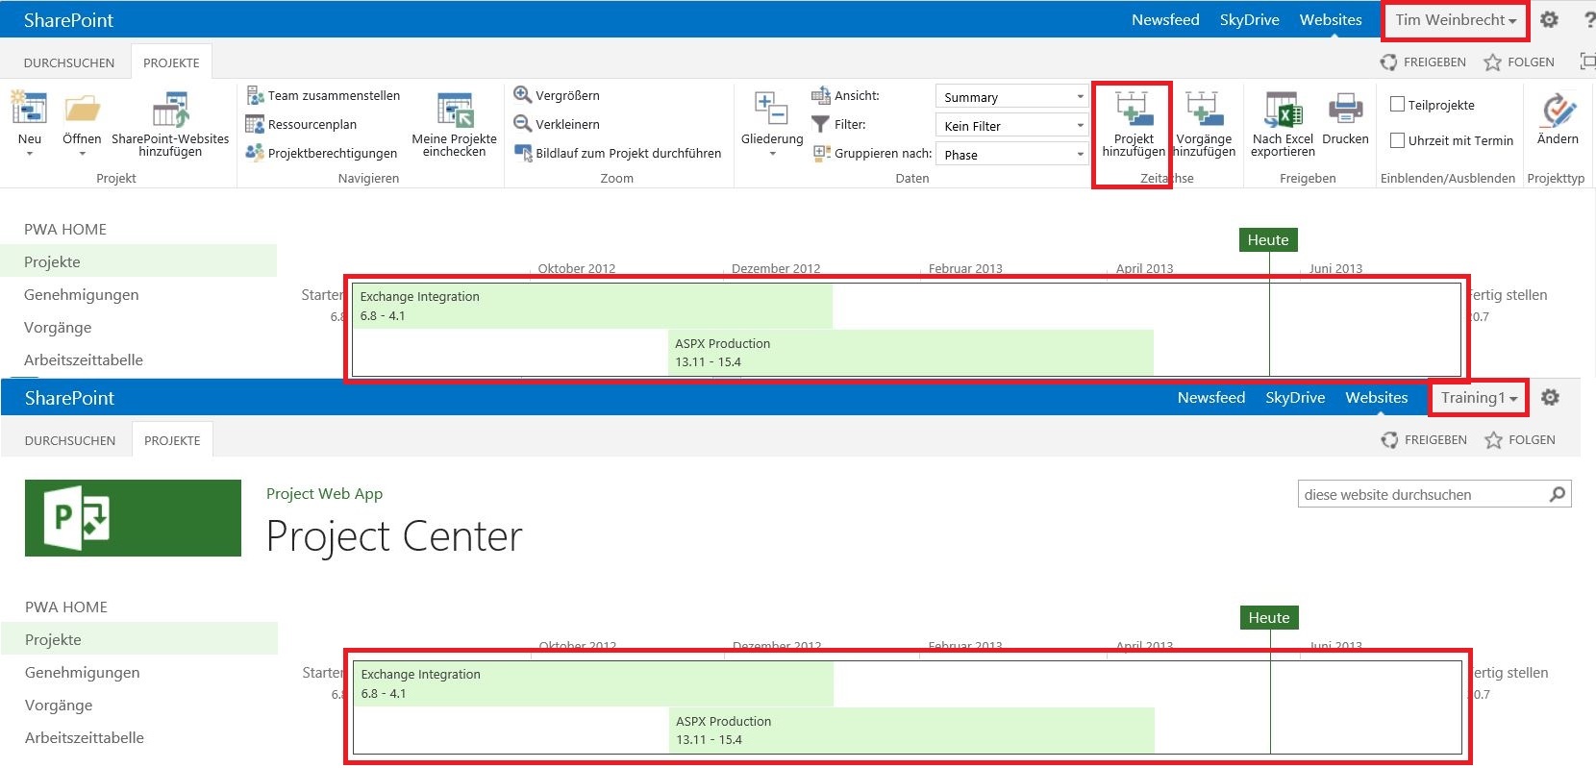Image resolution: width=1596 pixels, height=768 pixels.
Task: Click the Verkleinern zoom-out icon
Action: click(x=522, y=123)
